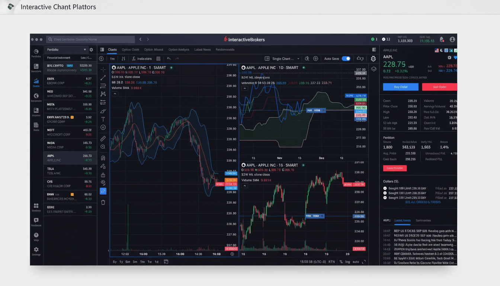Click the notification bell icon

click(x=442, y=39)
